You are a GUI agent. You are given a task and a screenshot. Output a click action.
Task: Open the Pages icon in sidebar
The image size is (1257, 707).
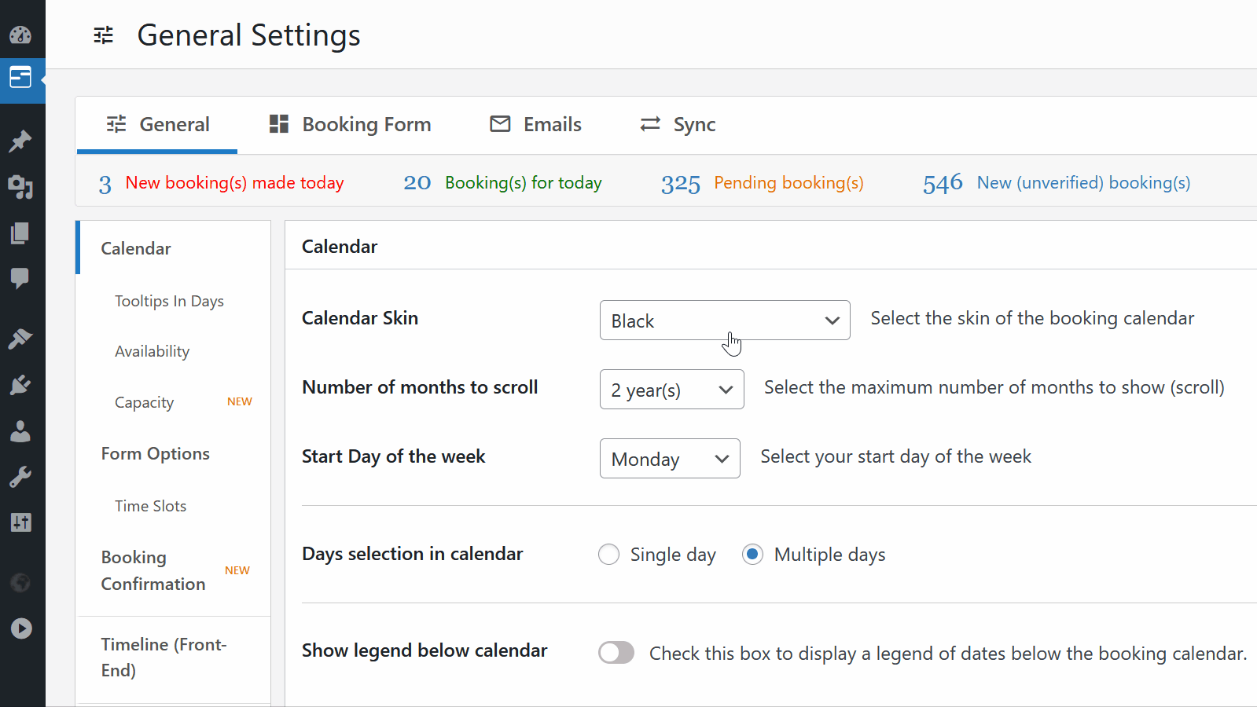[x=20, y=233]
